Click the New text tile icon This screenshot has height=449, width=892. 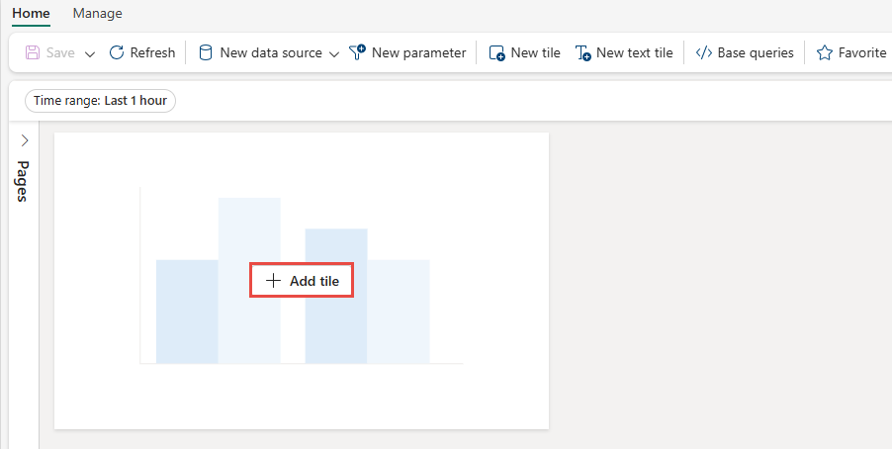coord(583,53)
